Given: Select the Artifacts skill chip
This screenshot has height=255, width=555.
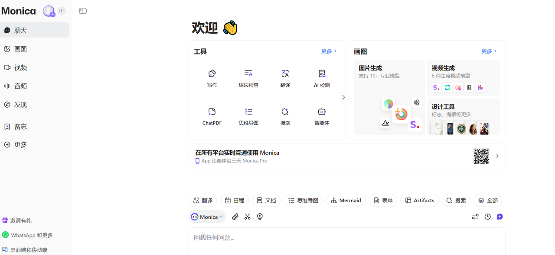Looking at the screenshot, I should pos(420,200).
